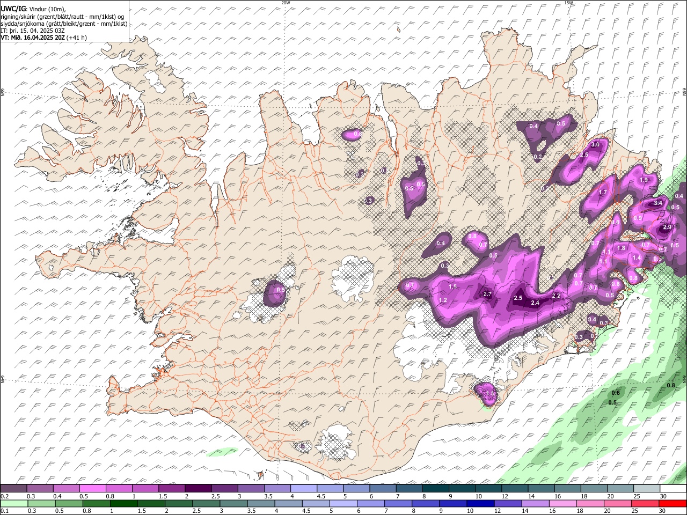Viewport: 687px width, 515px height.
Task: Click the bright pink snow swatch between 0.5 and 0.8
Action: coord(92,488)
